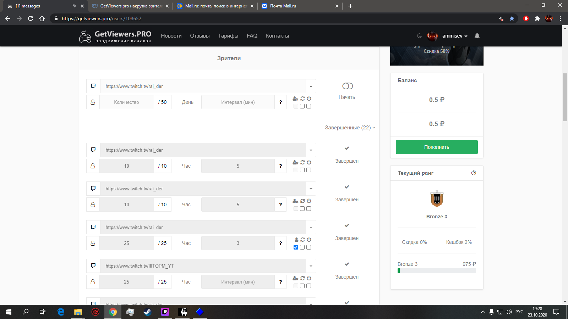
Task: Click the День period label in the first row
Action: coord(188,102)
